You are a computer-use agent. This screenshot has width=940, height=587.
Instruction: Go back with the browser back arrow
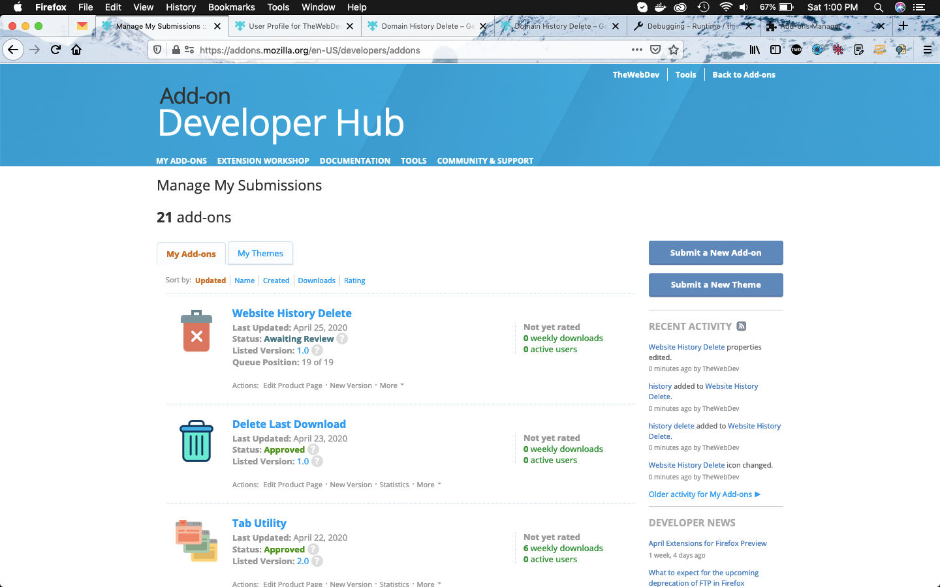pos(13,50)
